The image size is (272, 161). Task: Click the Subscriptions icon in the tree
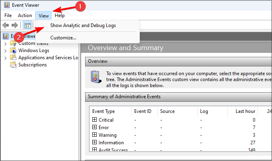coord(13,65)
